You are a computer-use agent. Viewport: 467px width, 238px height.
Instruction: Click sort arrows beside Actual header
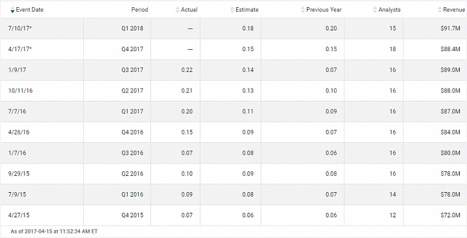coord(178,10)
